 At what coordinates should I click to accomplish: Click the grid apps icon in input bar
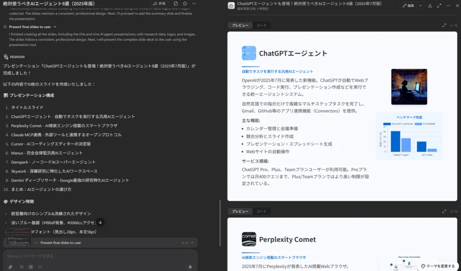pyautogui.click(x=31, y=267)
